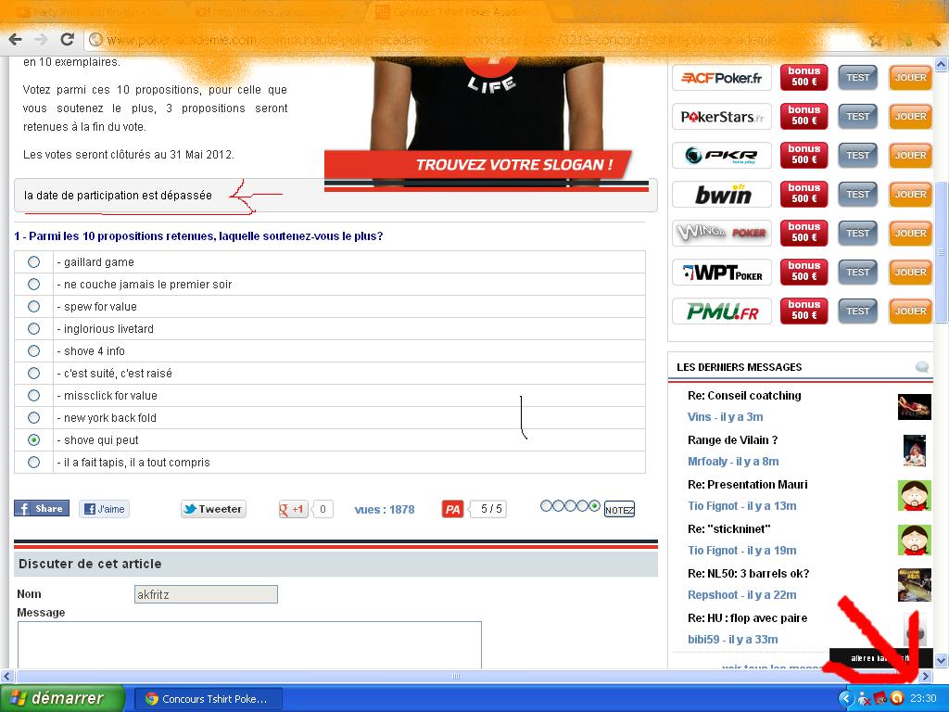Select the 'shove qui peut' radio button
Viewport: 949px width, 712px height.
pos(34,440)
